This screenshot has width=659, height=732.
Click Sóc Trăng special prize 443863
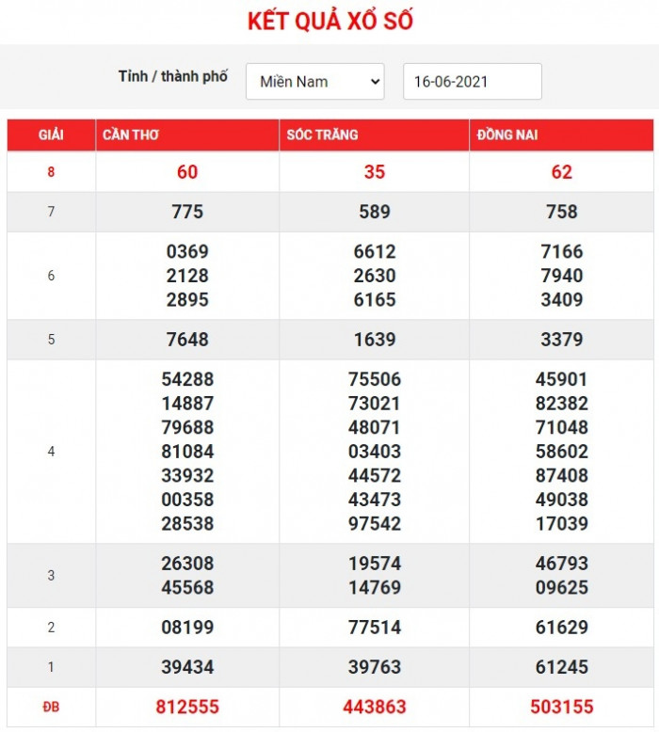tap(375, 707)
